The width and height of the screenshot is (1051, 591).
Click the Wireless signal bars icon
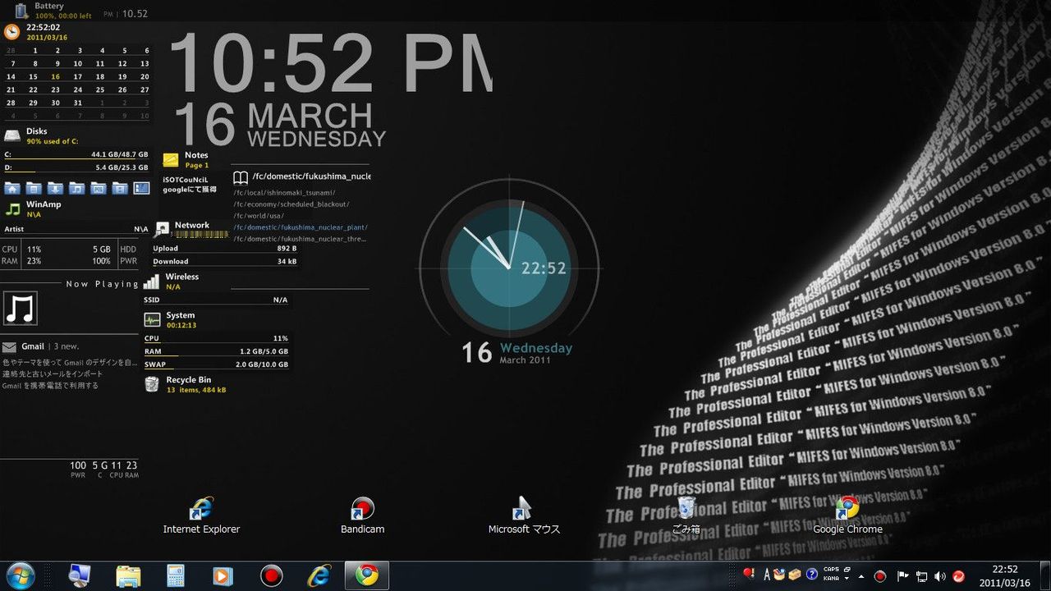click(151, 282)
